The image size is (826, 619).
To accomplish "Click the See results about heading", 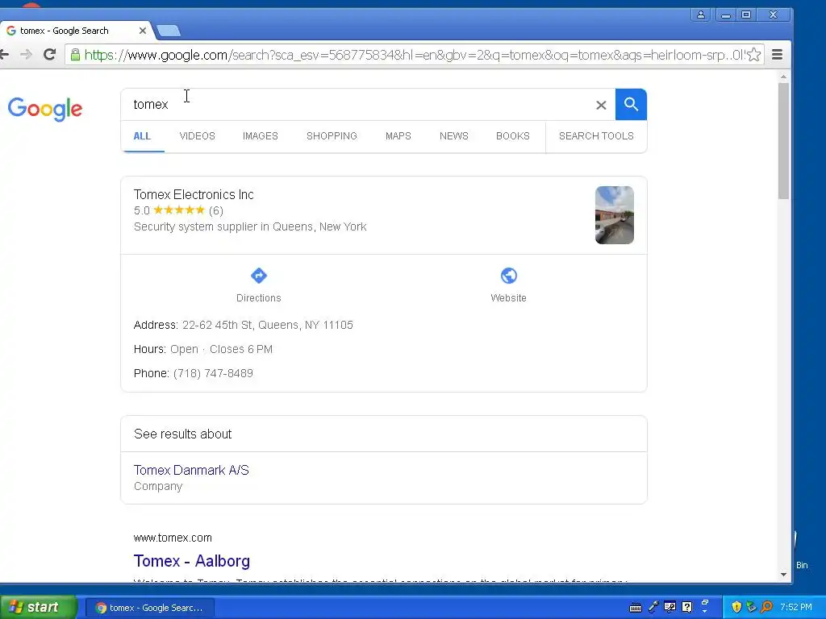I will click(183, 434).
